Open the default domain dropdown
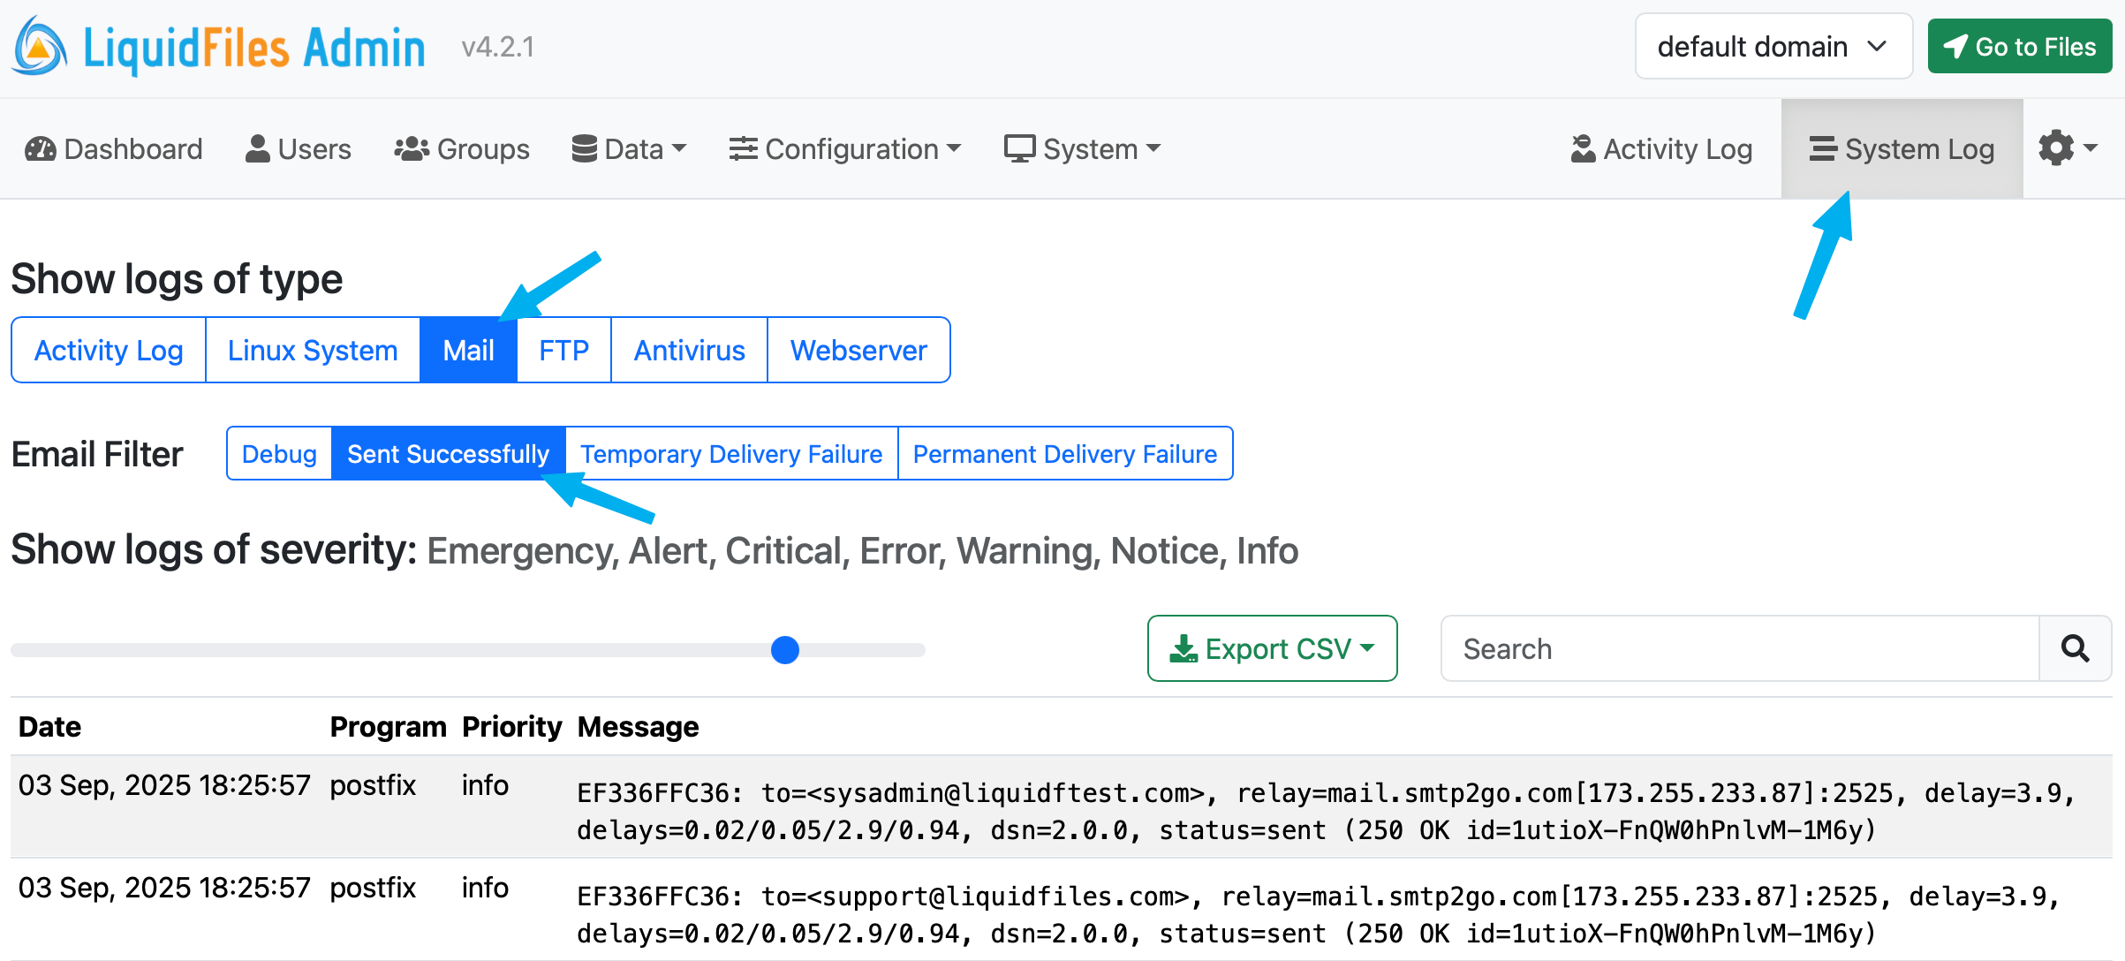Viewport: 2125px width, 961px height. tap(1773, 46)
